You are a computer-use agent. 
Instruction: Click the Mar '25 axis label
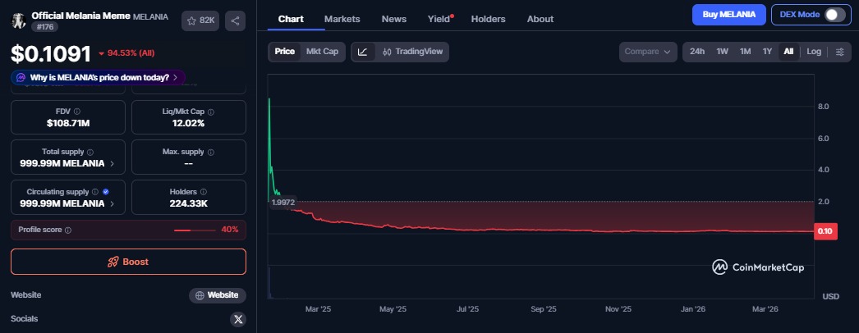click(319, 309)
